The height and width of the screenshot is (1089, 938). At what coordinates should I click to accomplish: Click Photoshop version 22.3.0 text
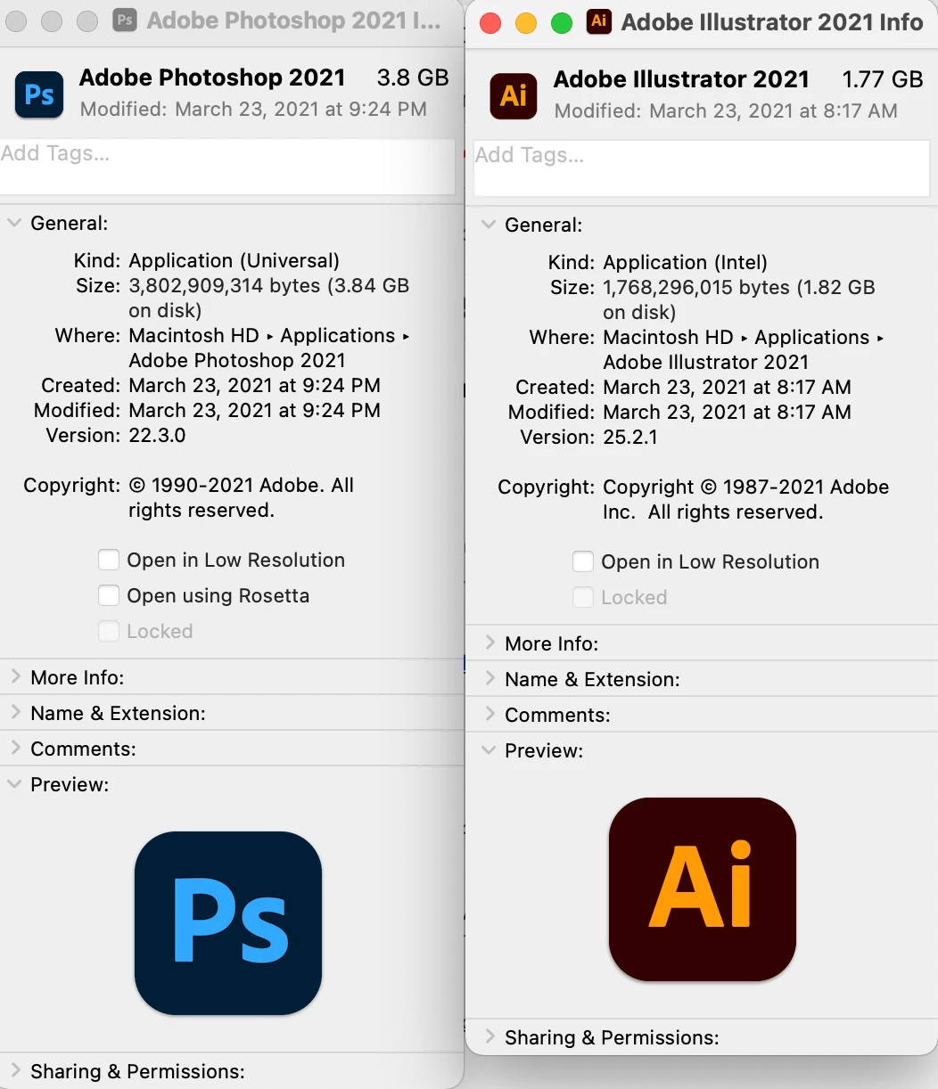point(158,436)
